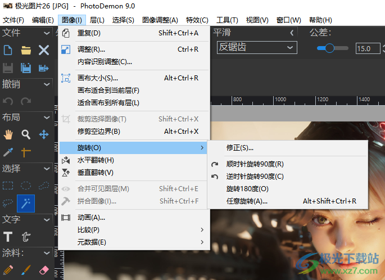
Task: Open the 帮助(H) menu
Action: [x=320, y=20]
